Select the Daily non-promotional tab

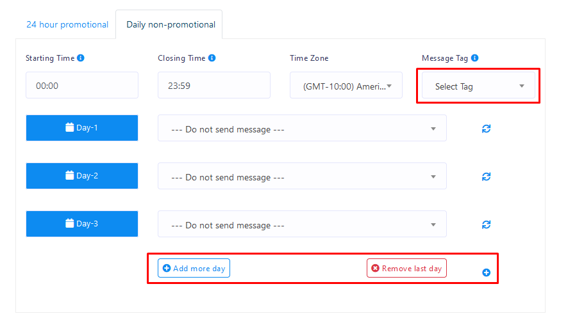coord(169,25)
